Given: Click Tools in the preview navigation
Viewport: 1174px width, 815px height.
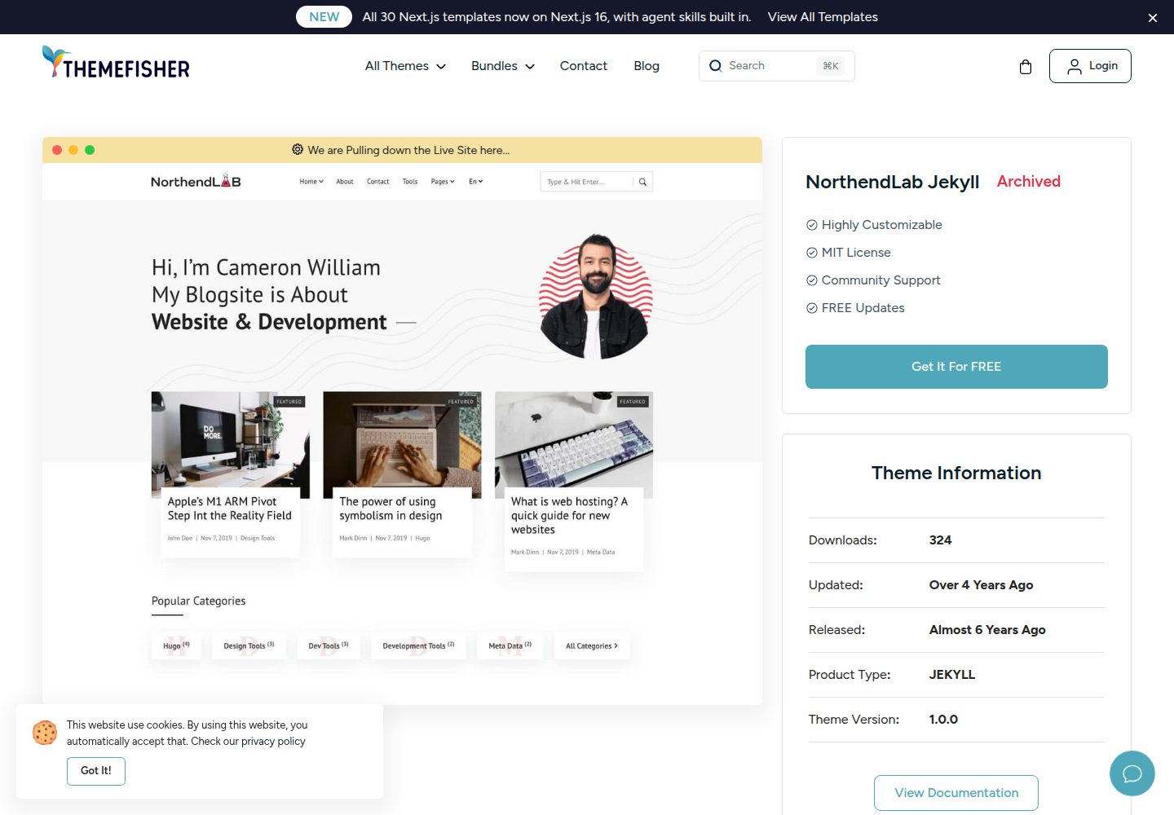Looking at the screenshot, I should click(410, 182).
